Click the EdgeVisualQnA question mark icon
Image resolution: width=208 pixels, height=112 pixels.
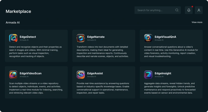148,38
